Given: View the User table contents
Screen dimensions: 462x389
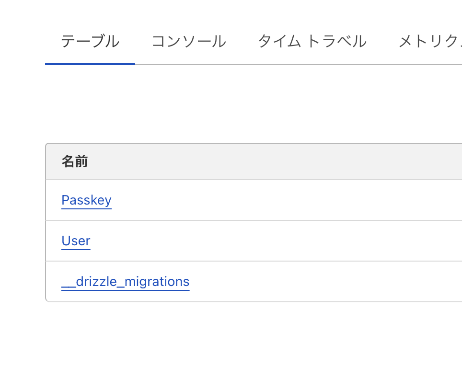Looking at the screenshot, I should click(x=76, y=241).
